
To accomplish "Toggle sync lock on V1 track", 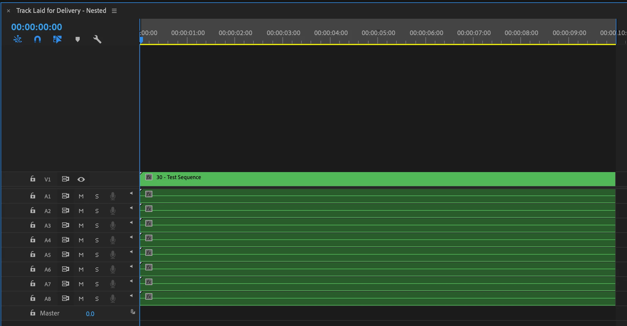I will point(65,179).
